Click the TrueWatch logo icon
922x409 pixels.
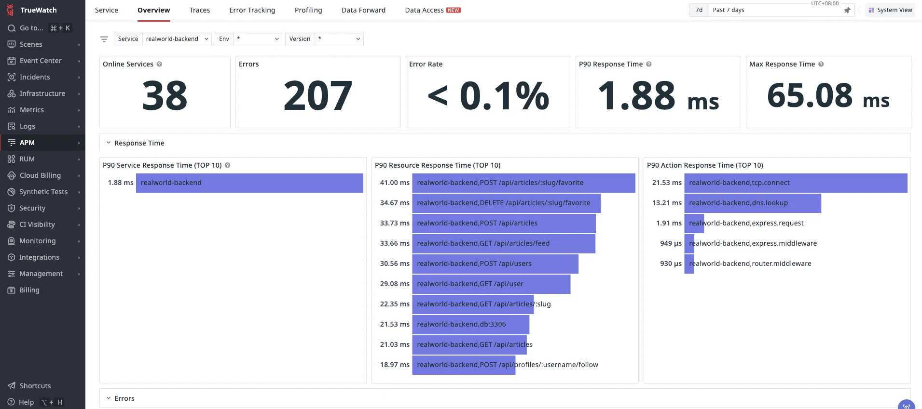click(x=10, y=10)
